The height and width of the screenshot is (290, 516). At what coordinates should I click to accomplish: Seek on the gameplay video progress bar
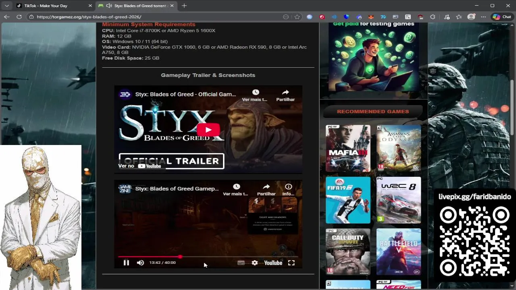pyautogui.click(x=208, y=257)
